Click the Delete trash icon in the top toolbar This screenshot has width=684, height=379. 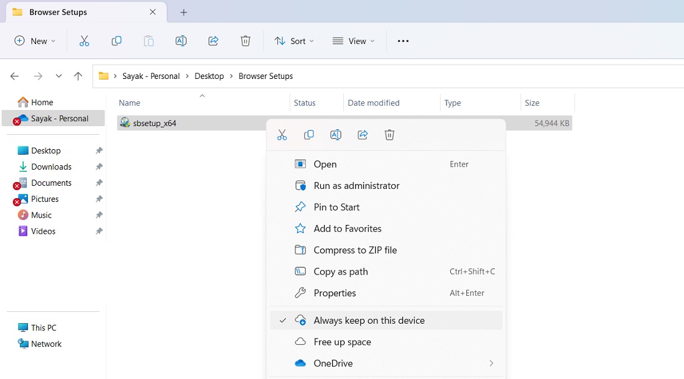[246, 40]
